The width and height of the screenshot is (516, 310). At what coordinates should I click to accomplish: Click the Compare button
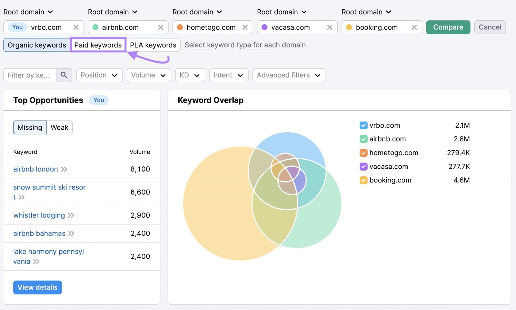click(x=448, y=27)
